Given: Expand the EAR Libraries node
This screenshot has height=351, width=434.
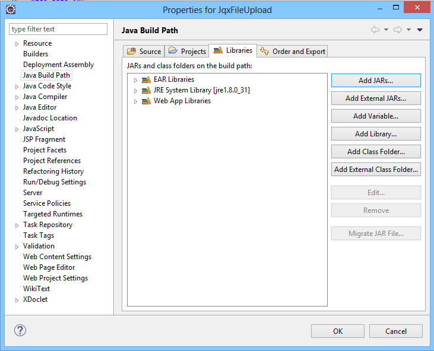Looking at the screenshot, I should tap(135, 80).
